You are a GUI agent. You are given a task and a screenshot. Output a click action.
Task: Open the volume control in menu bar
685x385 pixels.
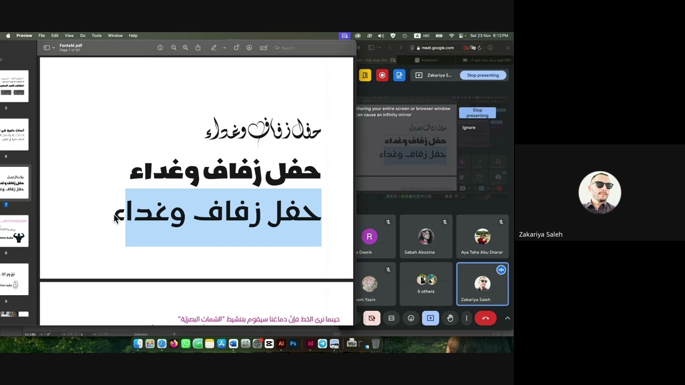(x=380, y=36)
